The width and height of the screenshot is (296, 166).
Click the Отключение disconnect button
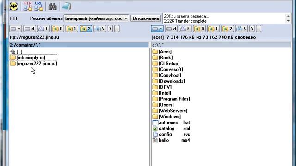tap(146, 18)
